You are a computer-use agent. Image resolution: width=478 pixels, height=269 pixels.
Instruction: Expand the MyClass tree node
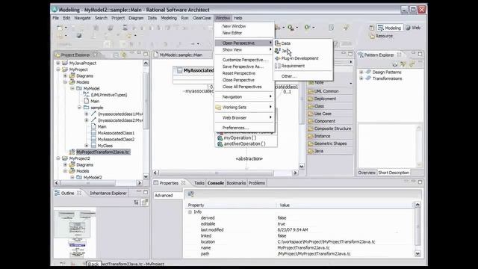(x=87, y=146)
